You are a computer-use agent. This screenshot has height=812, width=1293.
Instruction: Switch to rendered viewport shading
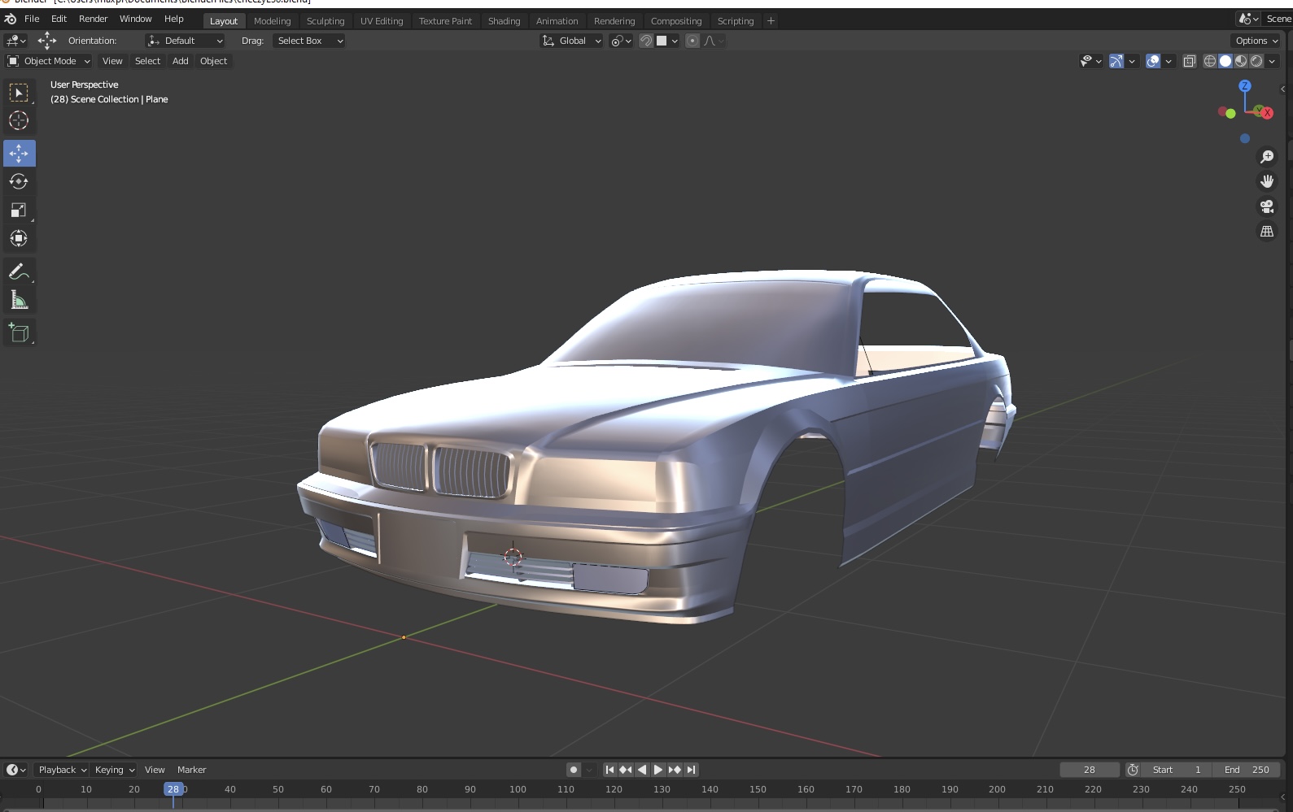[x=1256, y=61]
